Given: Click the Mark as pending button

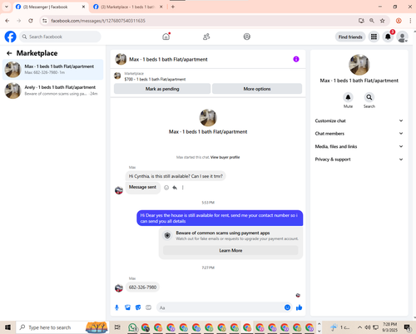Looking at the screenshot, I should 162,89.
